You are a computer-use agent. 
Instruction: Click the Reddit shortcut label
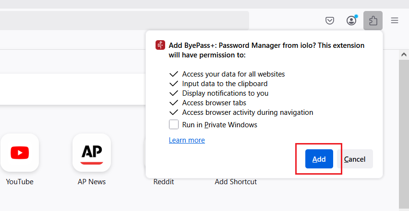[x=164, y=182]
